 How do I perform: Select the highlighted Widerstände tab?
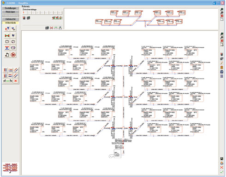(x=11, y=23)
